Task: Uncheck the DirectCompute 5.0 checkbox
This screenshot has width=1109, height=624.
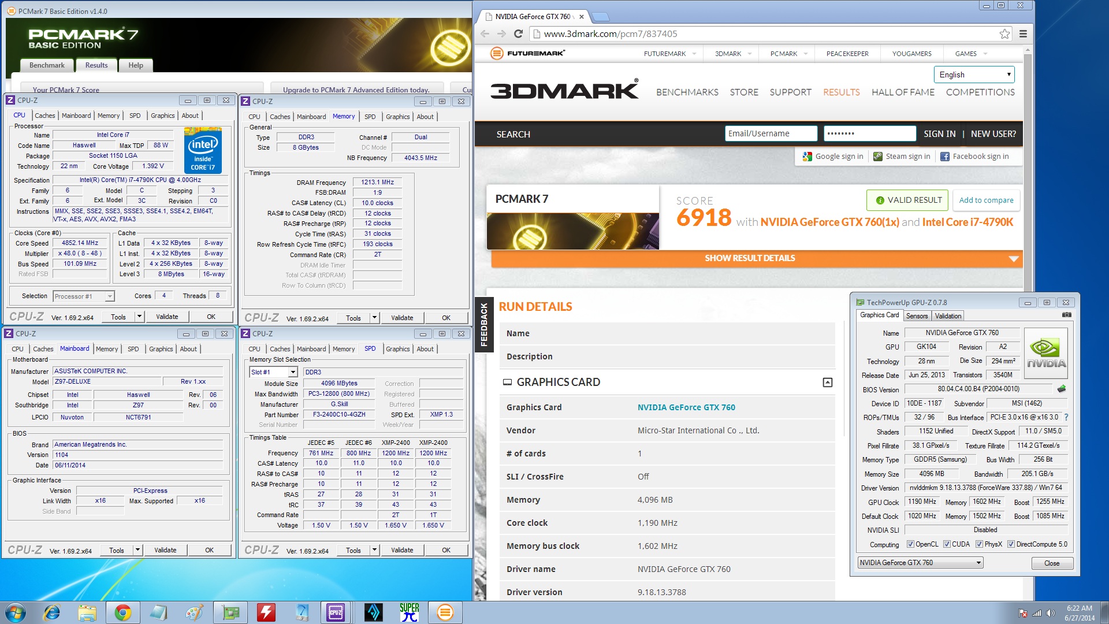Action: [1011, 544]
